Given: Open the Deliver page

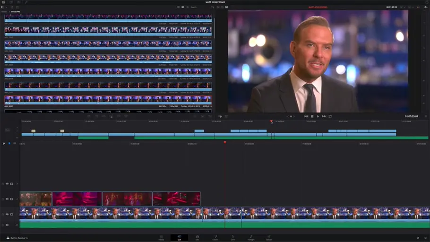Looking at the screenshot, I should (268, 238).
